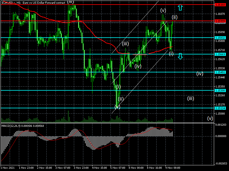The height and width of the screenshot is (171, 229).
Task: Click the forecast (iii) wave label at right
Action: [191, 98]
